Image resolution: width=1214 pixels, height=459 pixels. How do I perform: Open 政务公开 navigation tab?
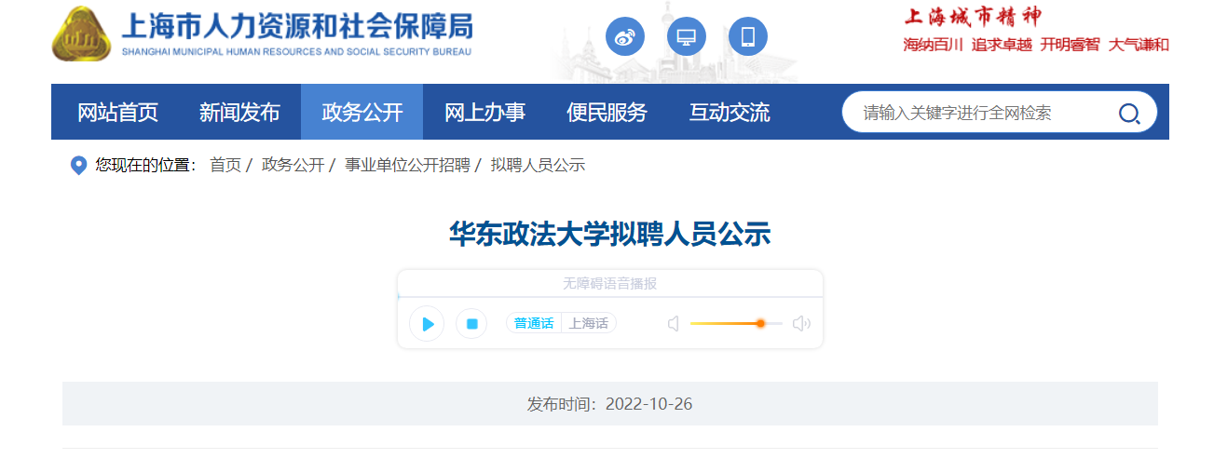pyautogui.click(x=361, y=113)
